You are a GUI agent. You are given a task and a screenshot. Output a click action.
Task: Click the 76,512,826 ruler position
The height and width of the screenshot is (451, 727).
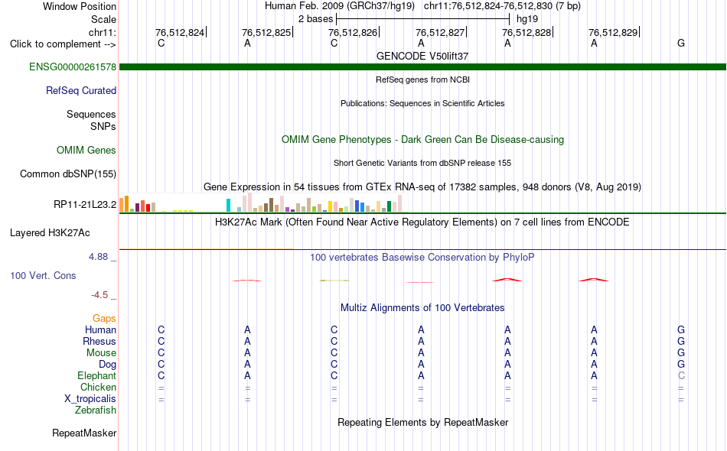coord(353,32)
